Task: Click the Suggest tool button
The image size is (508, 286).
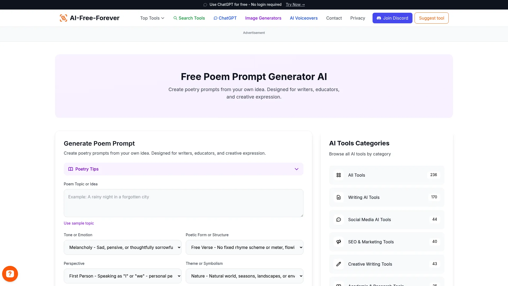Action: tap(431, 18)
